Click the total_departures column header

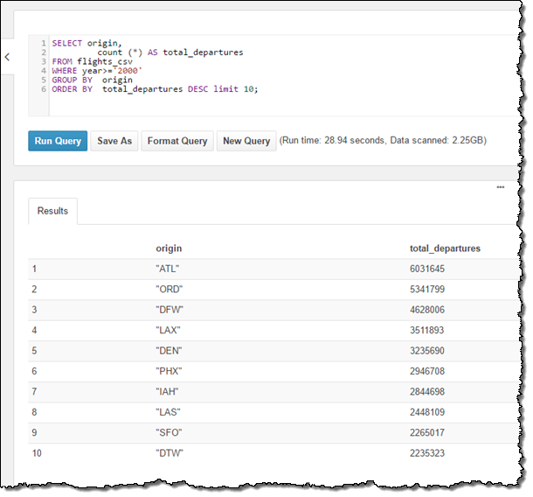coord(445,248)
